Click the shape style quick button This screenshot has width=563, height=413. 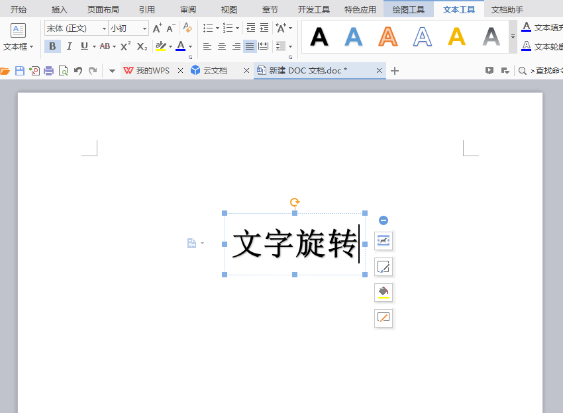coord(384,267)
